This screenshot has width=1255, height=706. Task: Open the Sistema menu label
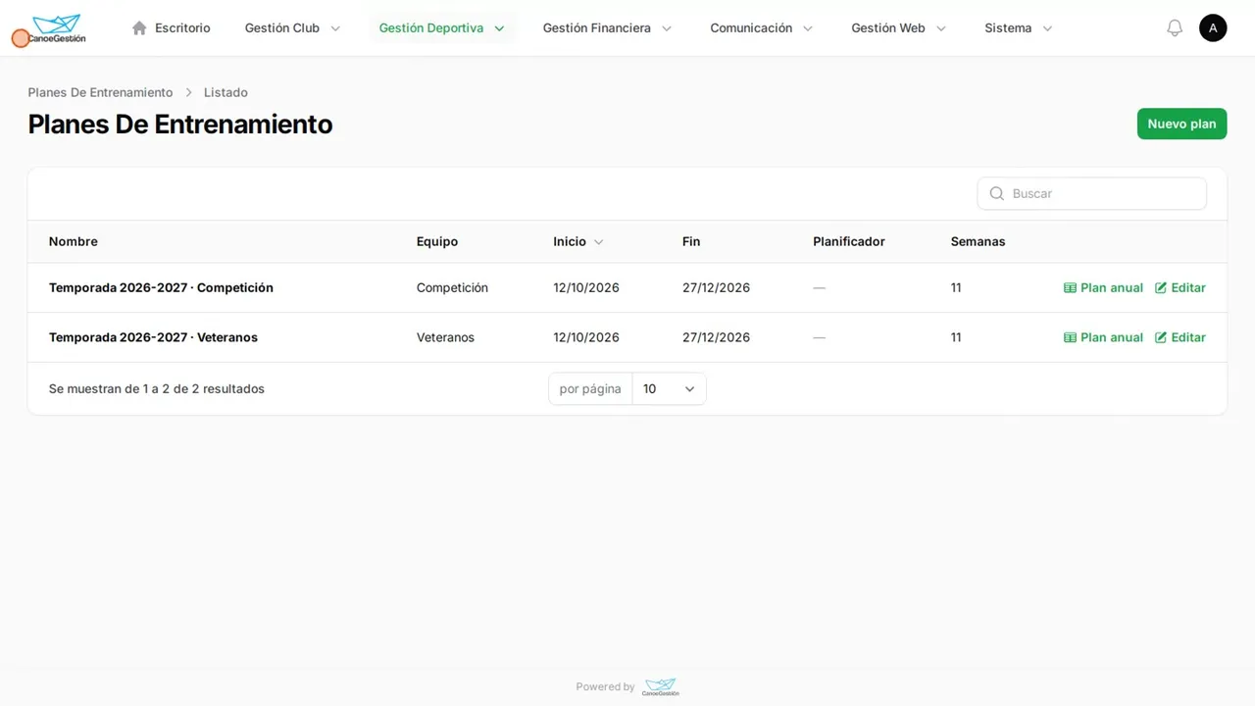[1008, 28]
